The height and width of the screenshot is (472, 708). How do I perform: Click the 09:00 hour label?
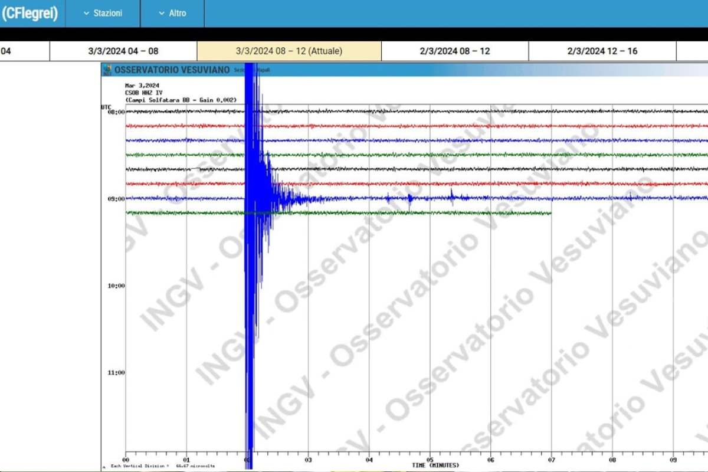coord(116,199)
